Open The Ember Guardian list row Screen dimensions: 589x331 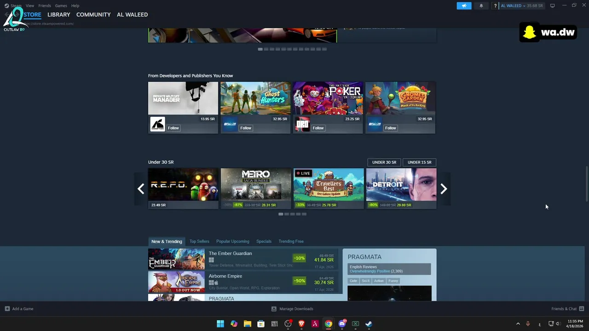[x=244, y=259]
